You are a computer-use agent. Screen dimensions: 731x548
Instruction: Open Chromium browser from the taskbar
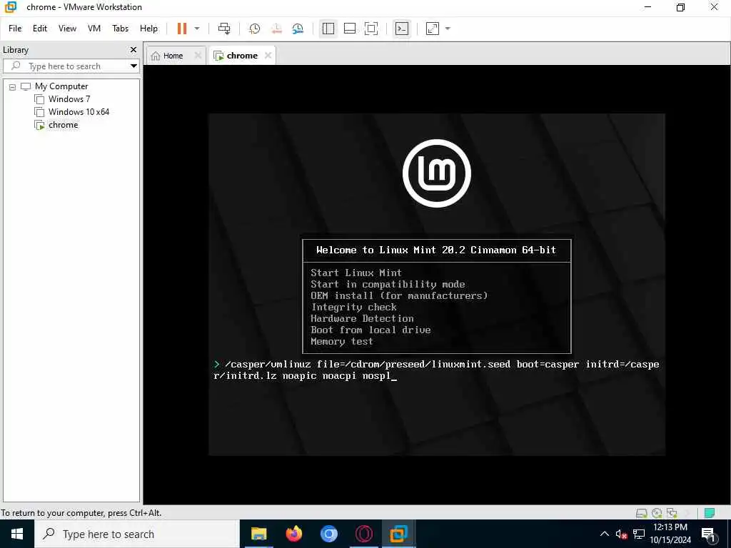328,534
